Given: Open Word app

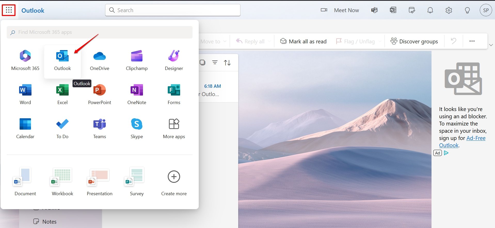Looking at the screenshot, I should pos(25,95).
